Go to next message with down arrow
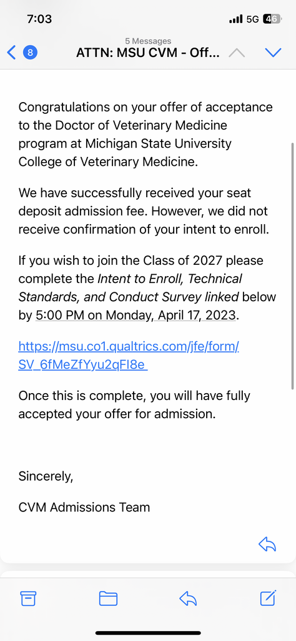Image resolution: width=296 pixels, height=641 pixels. (273, 53)
